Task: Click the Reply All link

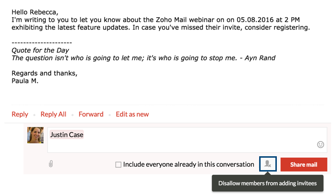Action: (x=53, y=114)
